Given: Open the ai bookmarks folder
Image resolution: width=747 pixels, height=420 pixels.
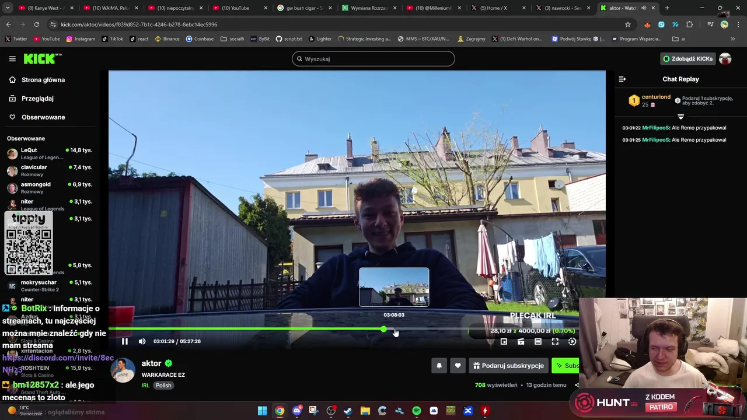Looking at the screenshot, I should tap(679, 39).
